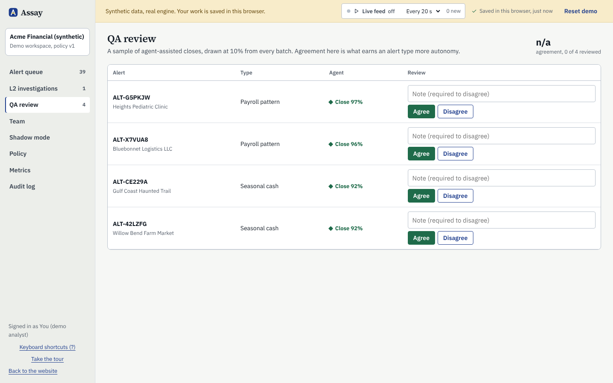Click the Close 97% agent verdict
Screen dimensions: 613x383
coord(346,102)
